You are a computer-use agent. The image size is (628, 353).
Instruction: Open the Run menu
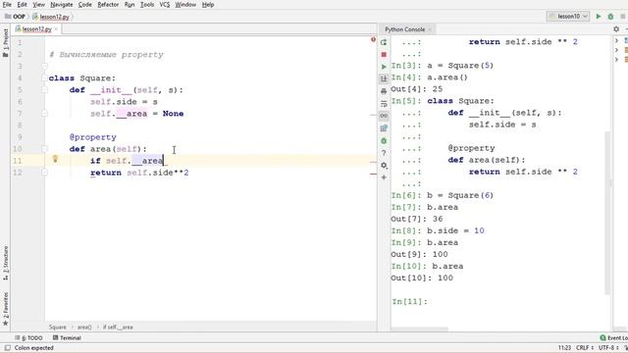click(130, 5)
